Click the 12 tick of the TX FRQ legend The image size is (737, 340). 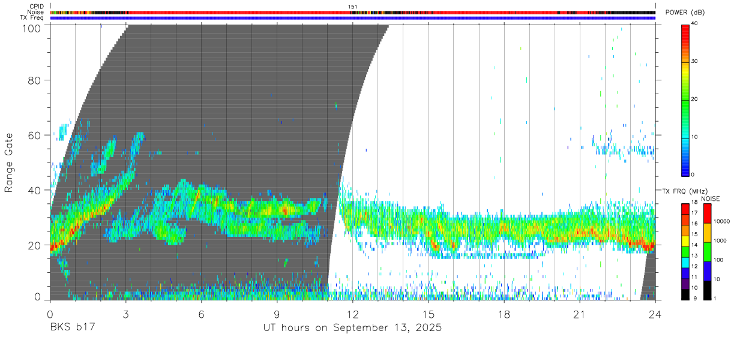(x=694, y=266)
